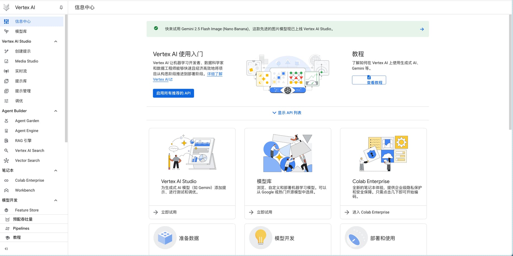Screen dimensions: 513x256
Task: Collapse the 模型开发 sidebar section
Action: pos(56,200)
